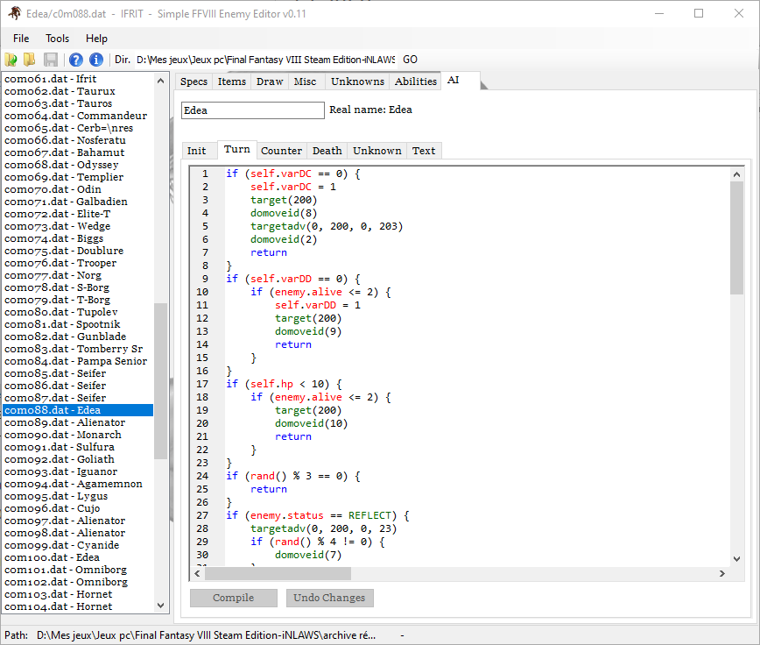Viewport: 760px width, 645px height.
Task: Open the File menu
Action: (21, 39)
